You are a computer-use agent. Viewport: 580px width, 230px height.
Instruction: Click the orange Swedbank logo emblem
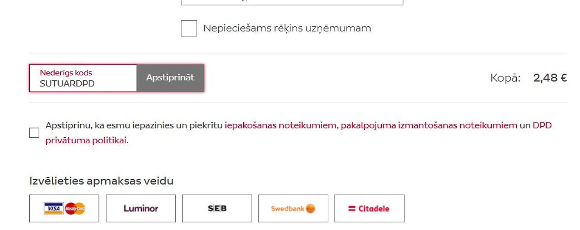310,209
